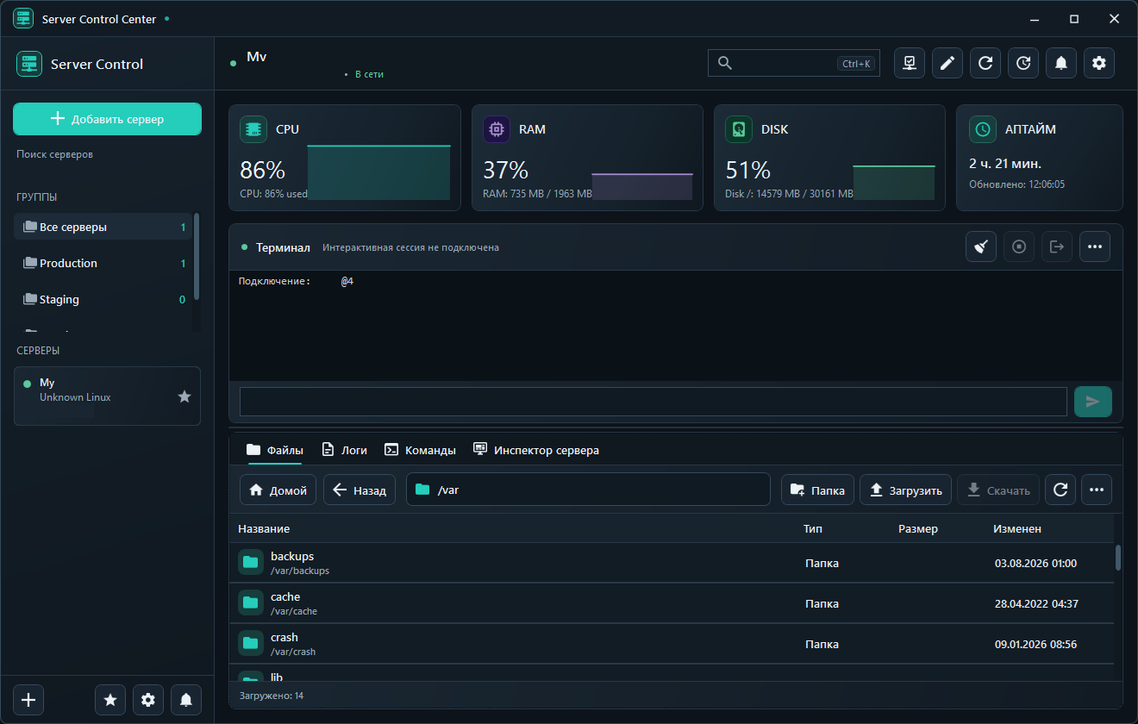
Task: Sort files by Тип column
Action: [x=813, y=528]
